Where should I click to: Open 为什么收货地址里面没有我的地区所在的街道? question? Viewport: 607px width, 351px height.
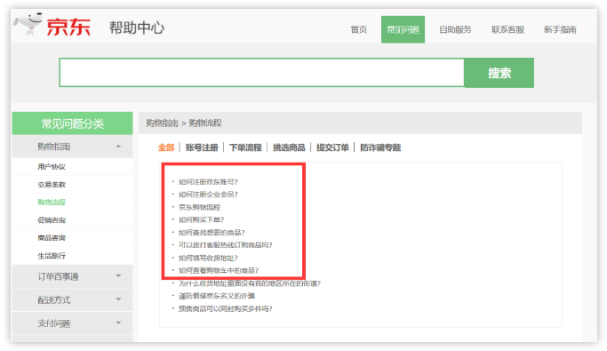[x=250, y=283]
